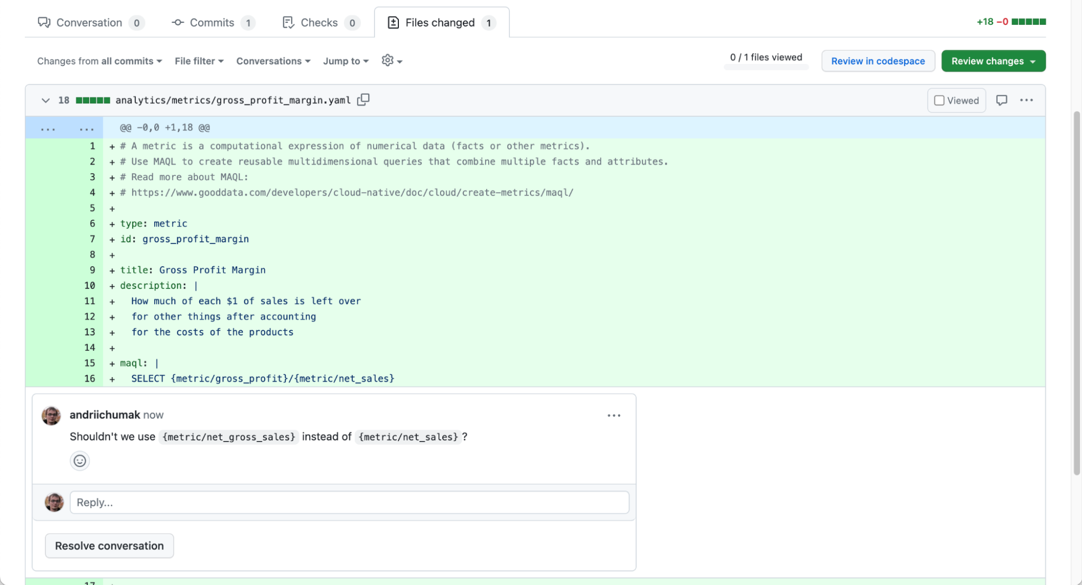Mark gross_profit_margin.yaml as Viewed
Viewport: 1082px width, 585px height.
pyautogui.click(x=940, y=100)
